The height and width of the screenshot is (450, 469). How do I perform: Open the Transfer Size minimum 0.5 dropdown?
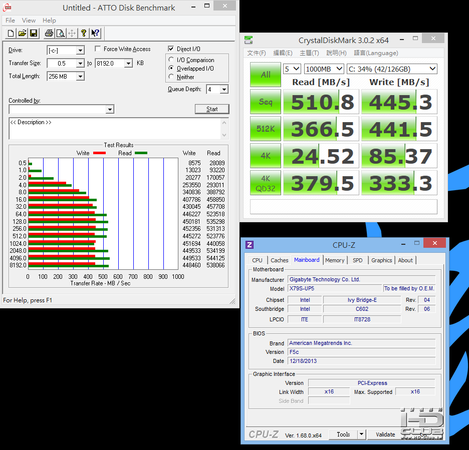pyautogui.click(x=80, y=64)
